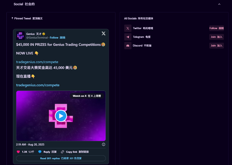Copy link using chain icon
This screenshot has width=232, height=165.
point(62,152)
